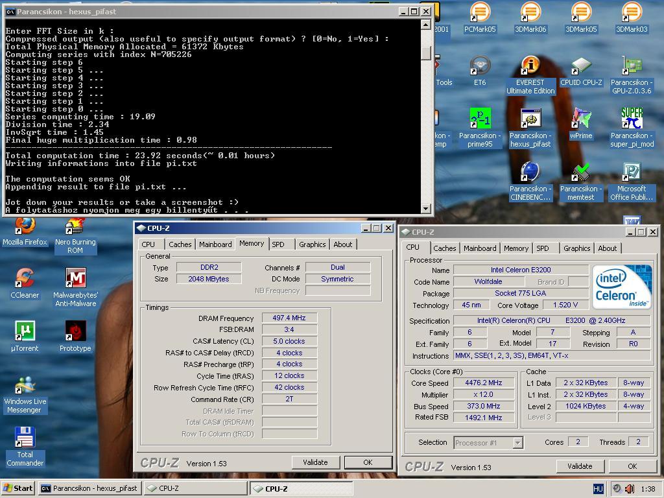The width and height of the screenshot is (664, 498).
Task: Click Validate in the Memory CPU-Z window
Action: [316, 462]
